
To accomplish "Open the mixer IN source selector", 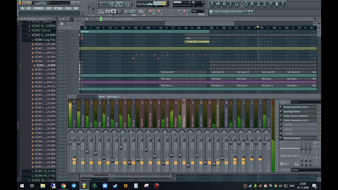I will [x=306, y=102].
